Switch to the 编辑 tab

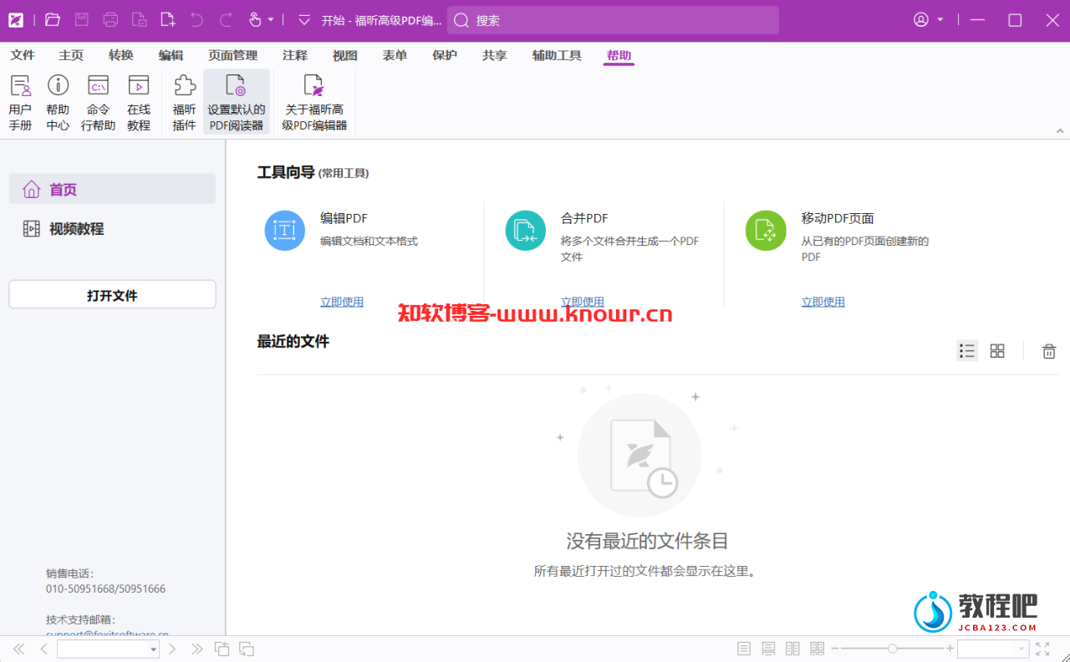pyautogui.click(x=171, y=55)
